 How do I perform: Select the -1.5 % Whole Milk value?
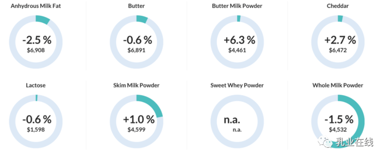339,119
